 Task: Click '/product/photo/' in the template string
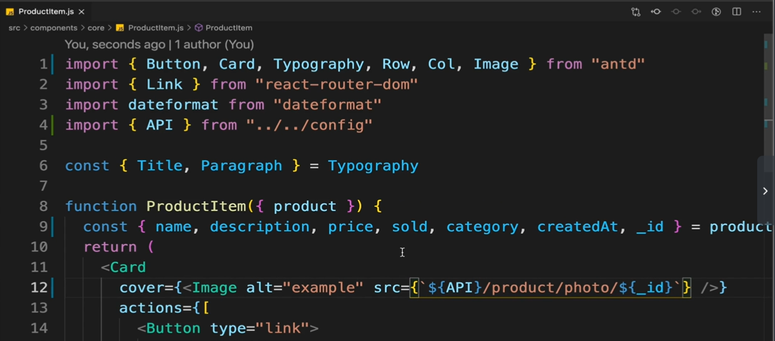551,288
